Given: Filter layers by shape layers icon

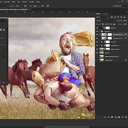Looking at the screenshot, I should (121, 17).
